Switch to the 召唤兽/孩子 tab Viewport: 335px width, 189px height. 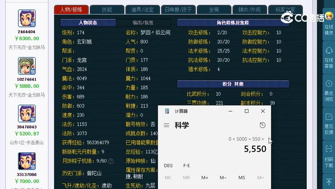[178, 10]
